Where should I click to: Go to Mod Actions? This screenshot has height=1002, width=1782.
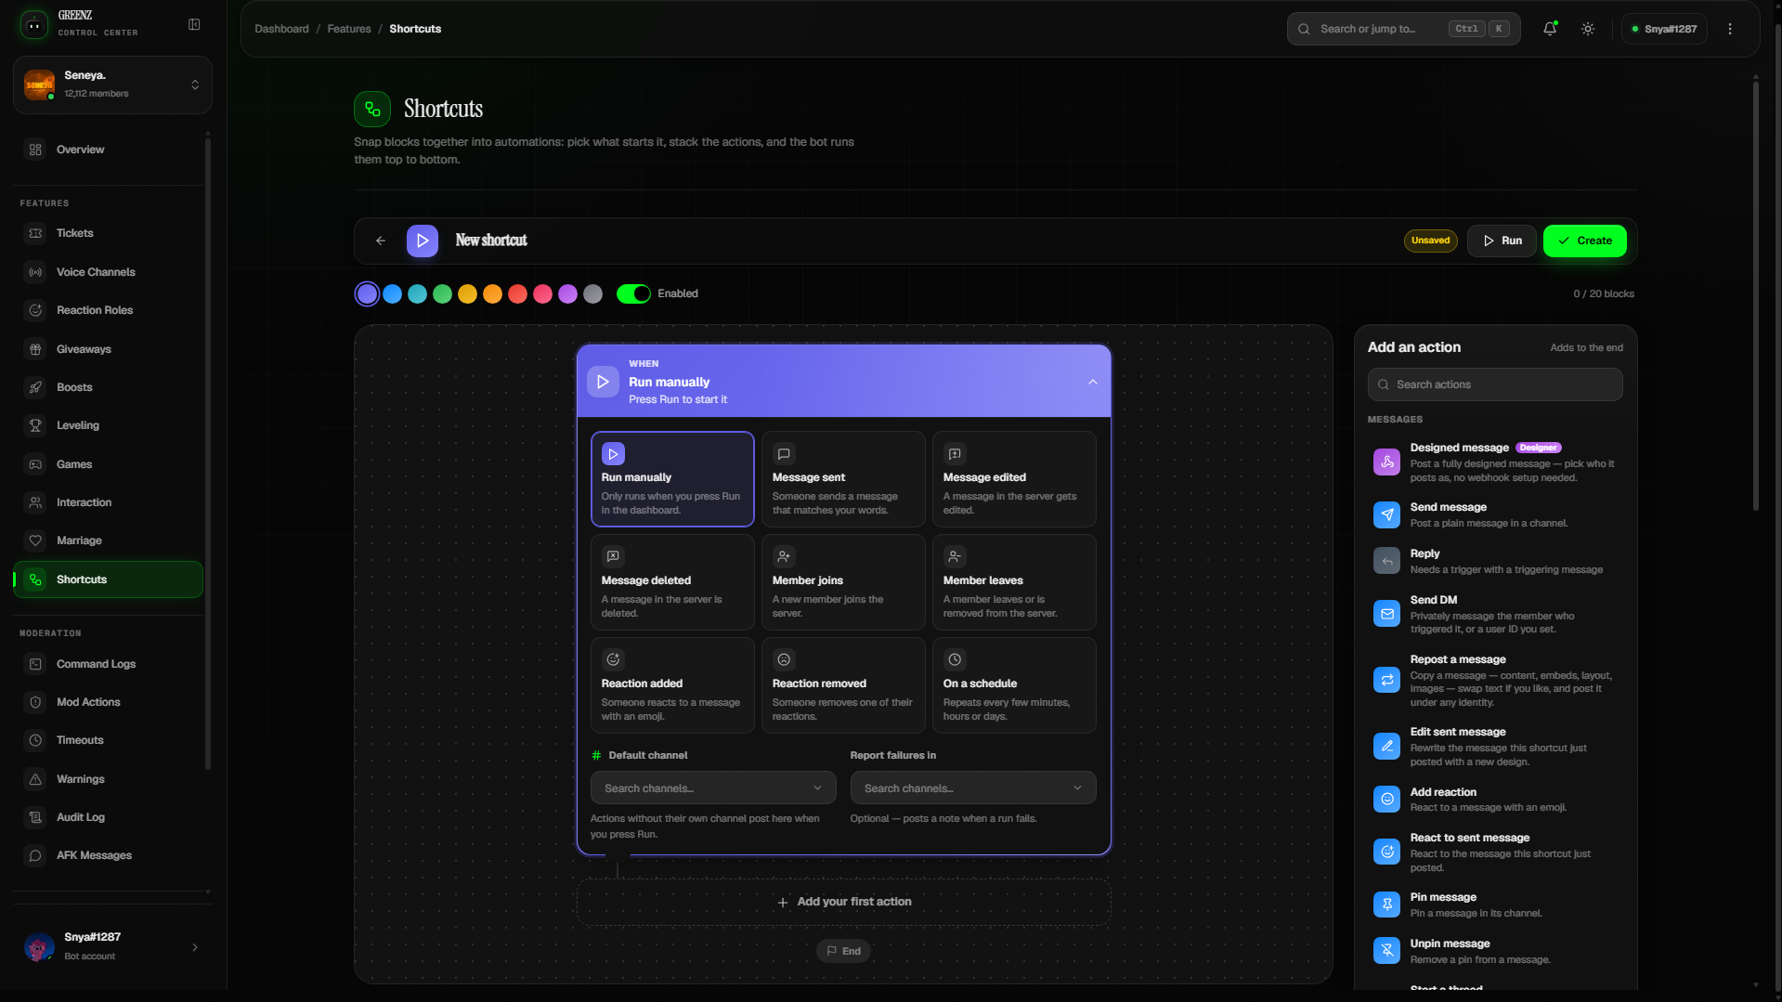tap(108, 702)
